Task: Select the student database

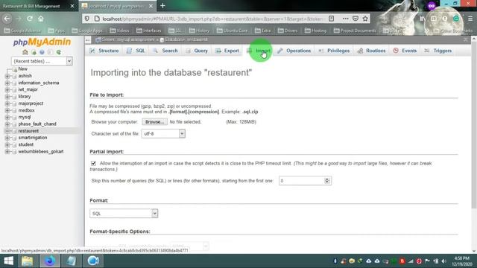Action: click(x=26, y=144)
